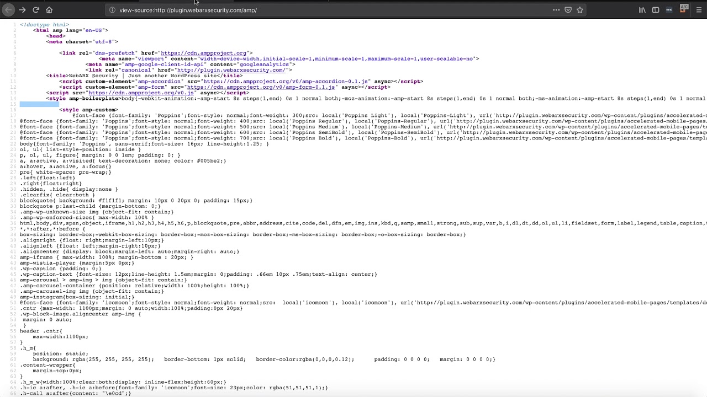Open the Library bookshelf icon
This screenshot has width=707, height=397.
(642, 10)
